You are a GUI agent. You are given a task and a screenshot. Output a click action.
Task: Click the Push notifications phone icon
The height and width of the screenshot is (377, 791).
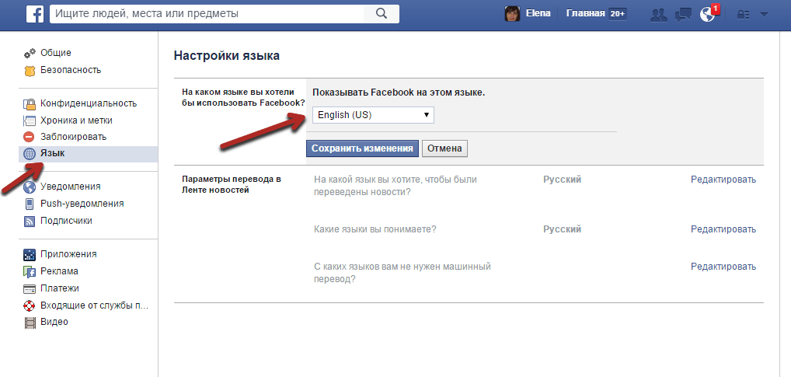click(x=30, y=204)
